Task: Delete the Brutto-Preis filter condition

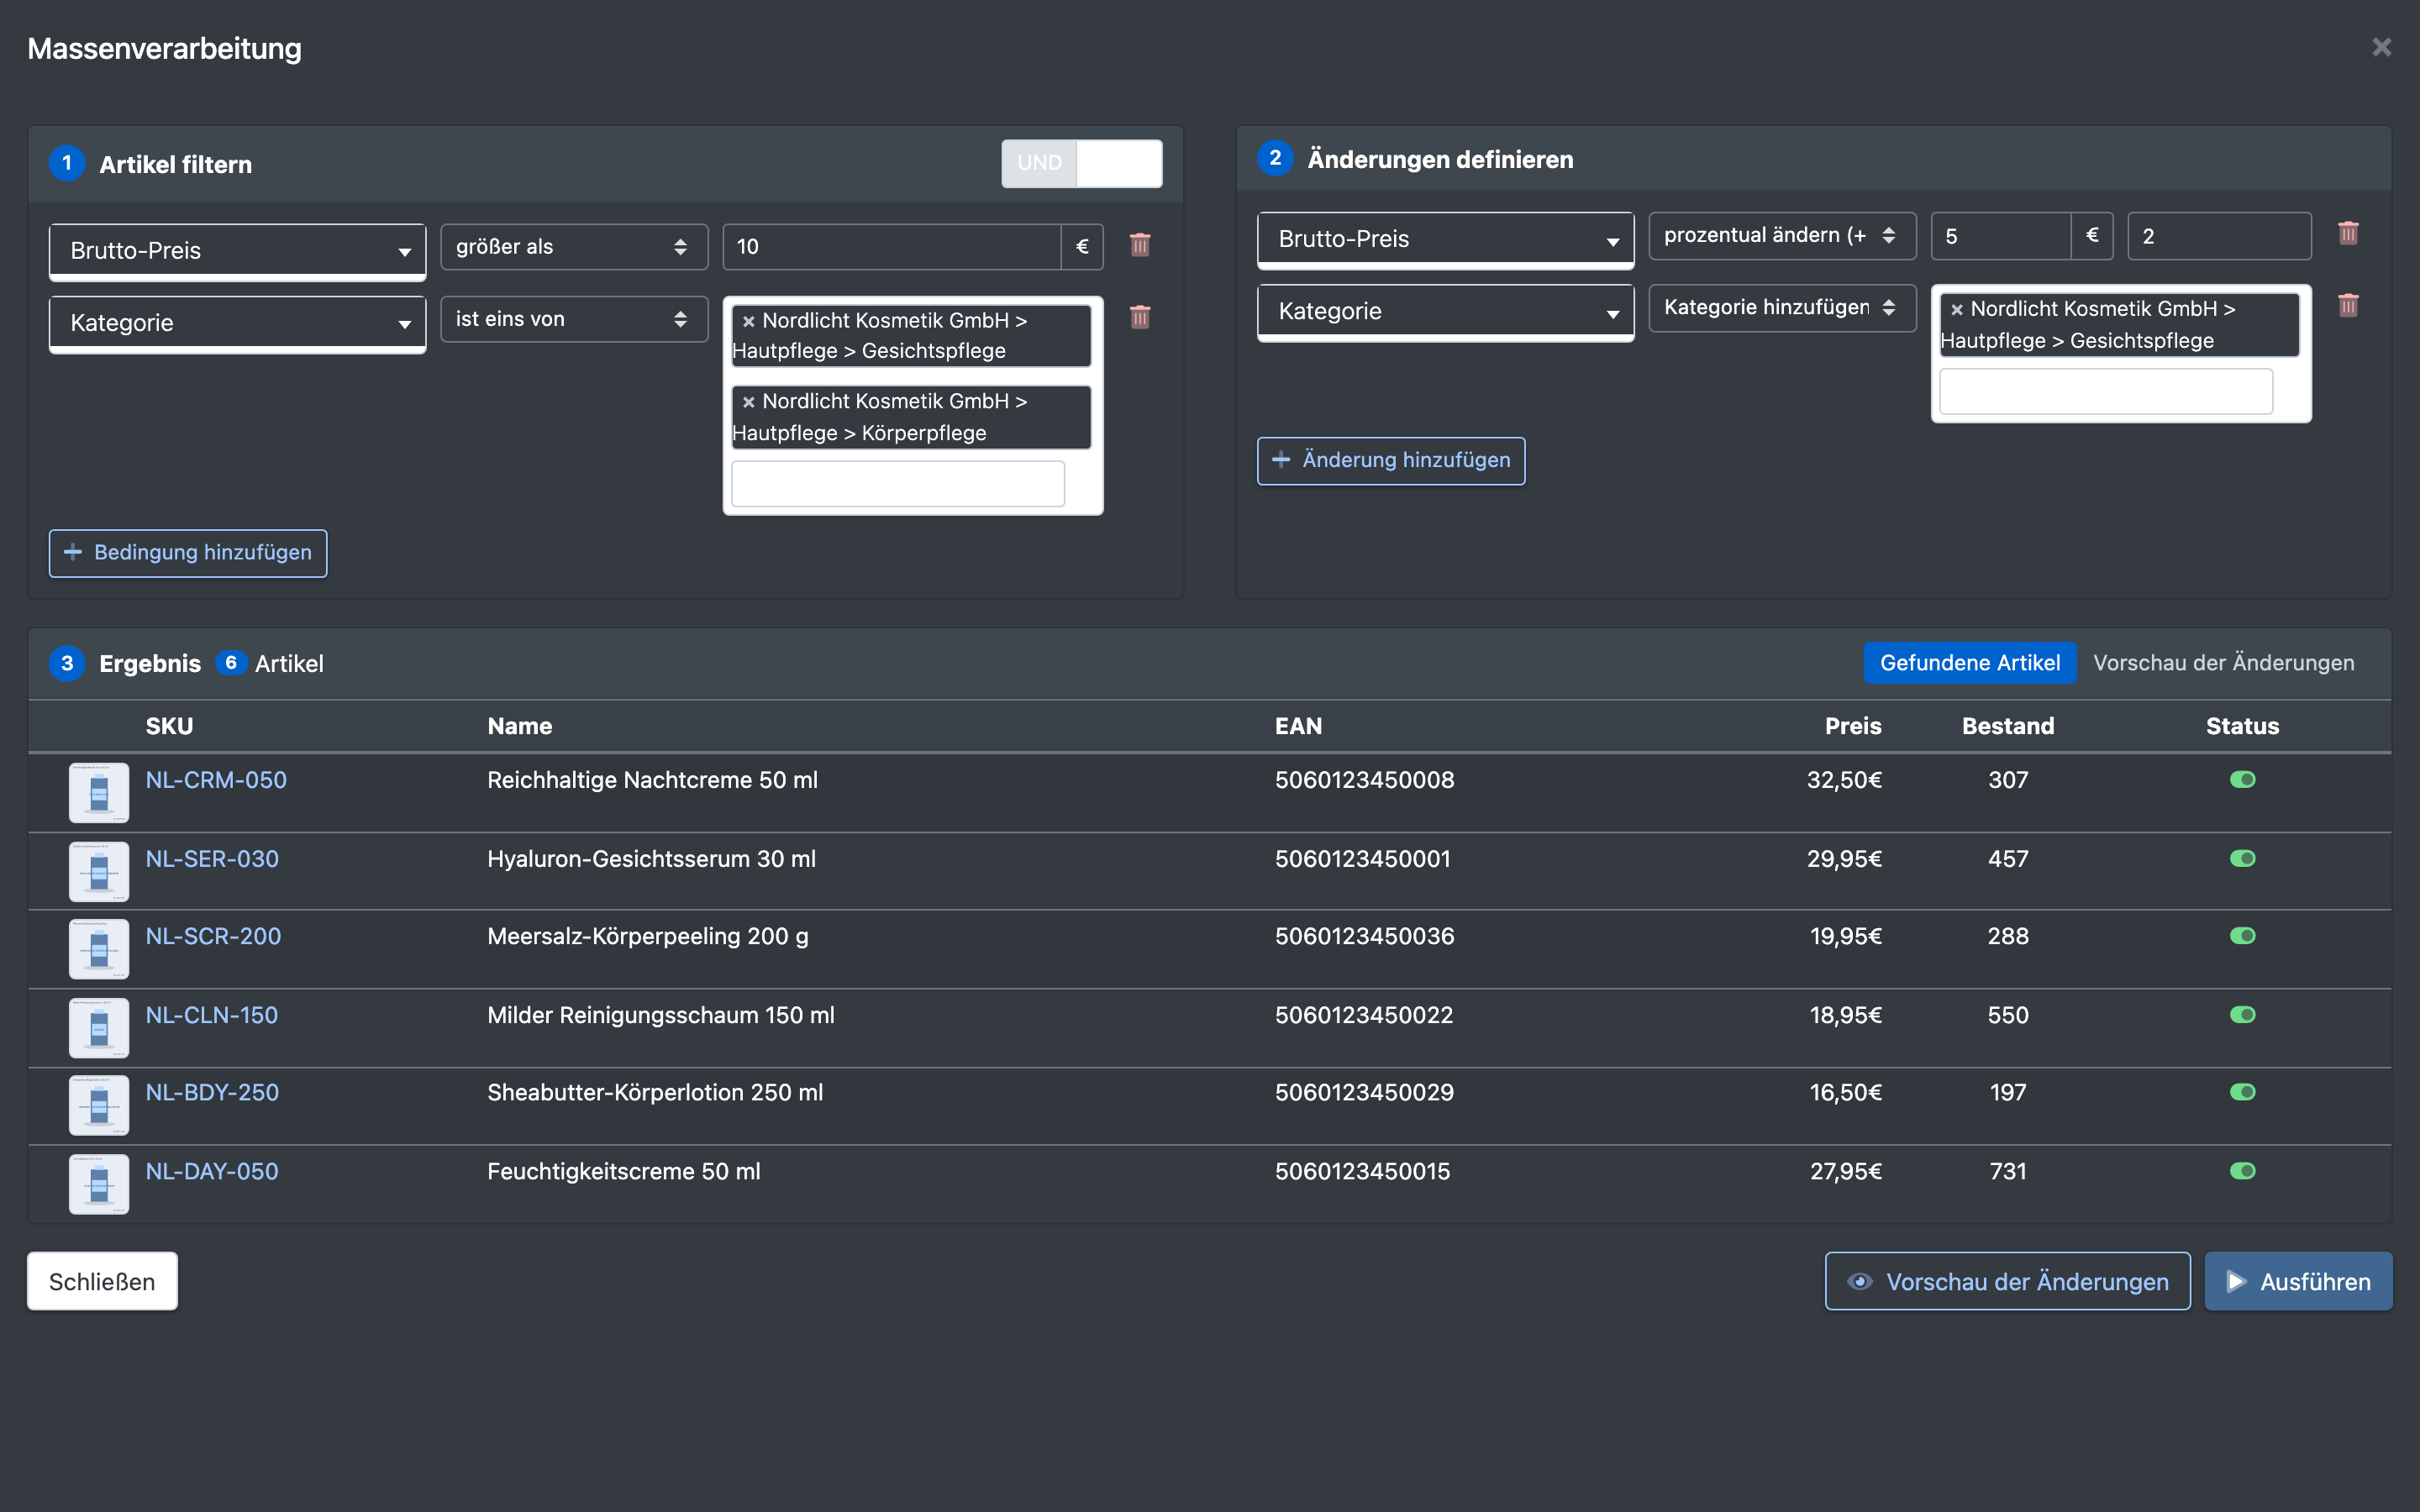Action: [x=1140, y=245]
